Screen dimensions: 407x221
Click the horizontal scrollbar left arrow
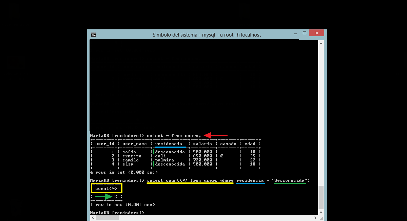[x=93, y=218]
